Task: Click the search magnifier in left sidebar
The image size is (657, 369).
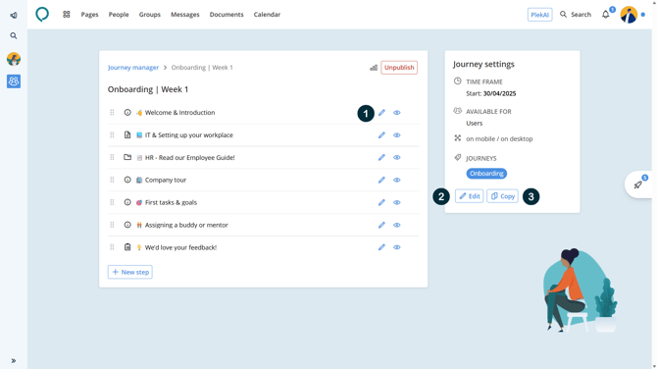Action: pyautogui.click(x=14, y=35)
